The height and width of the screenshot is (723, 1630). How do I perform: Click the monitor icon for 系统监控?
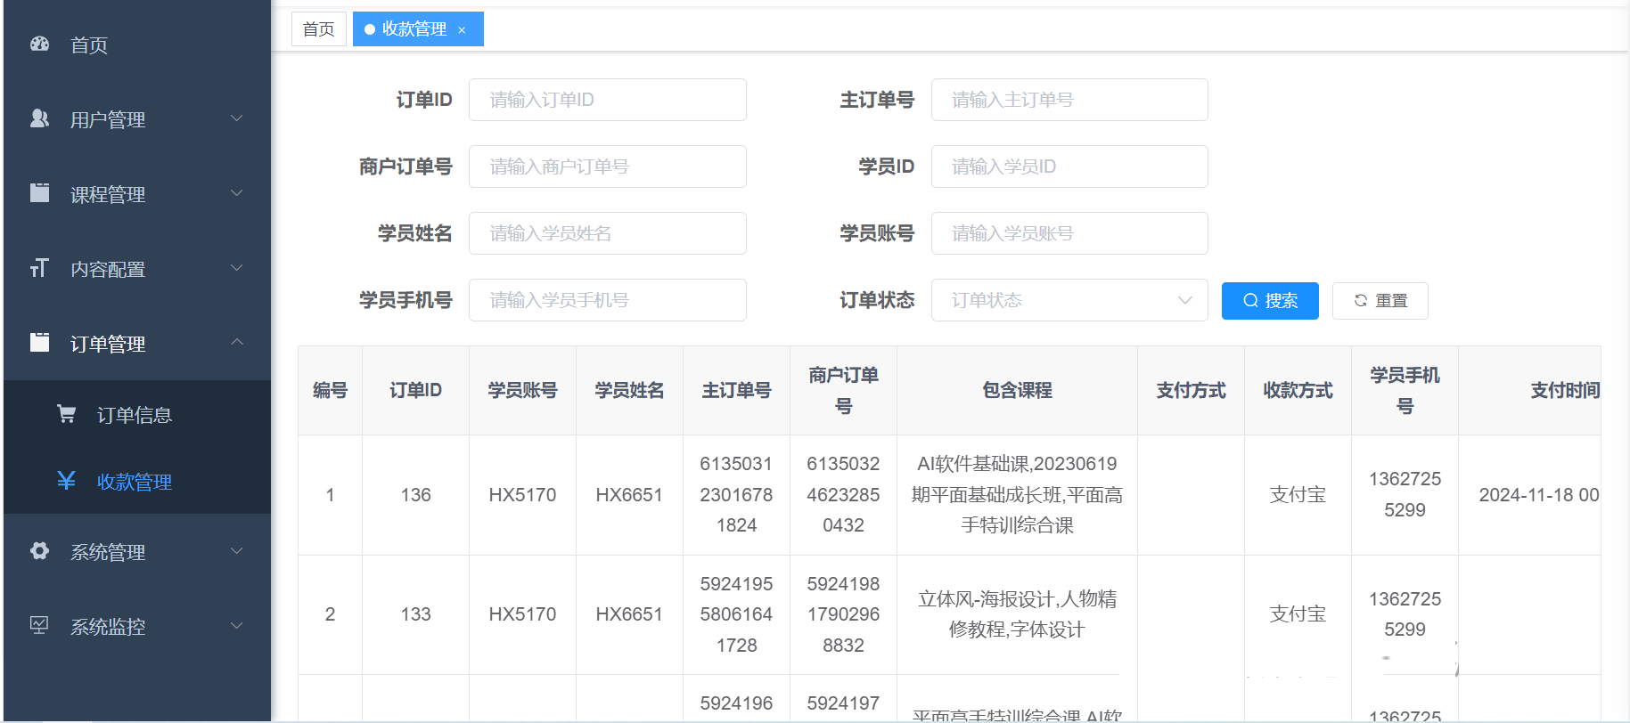click(39, 625)
